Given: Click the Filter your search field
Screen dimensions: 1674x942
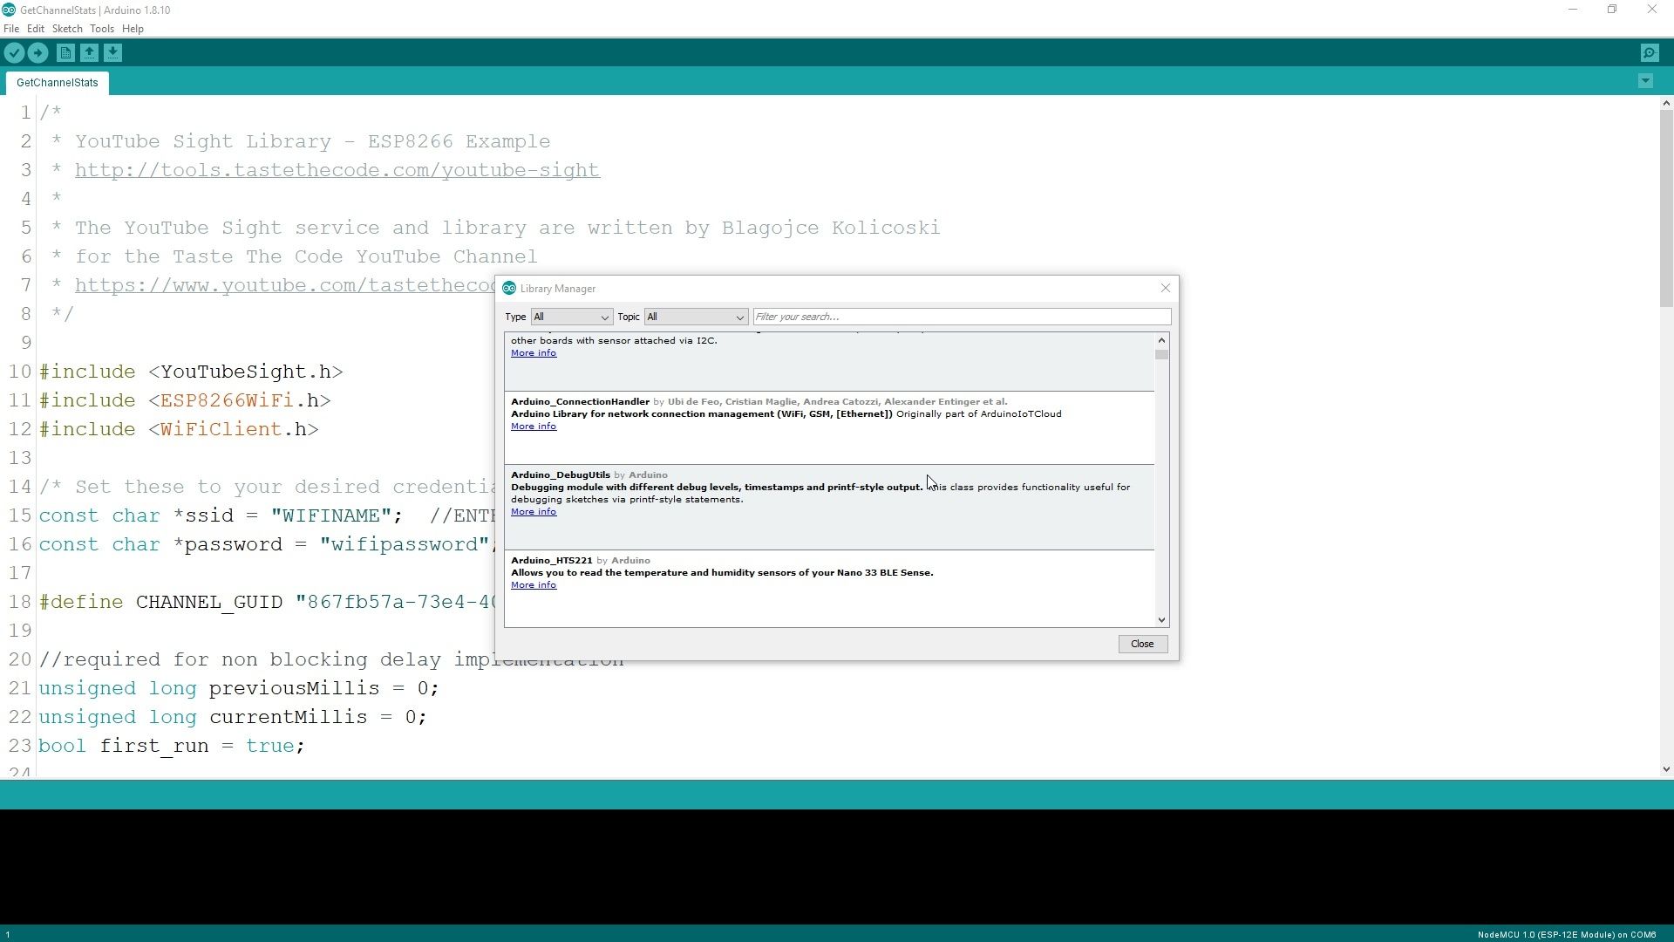Looking at the screenshot, I should [961, 317].
